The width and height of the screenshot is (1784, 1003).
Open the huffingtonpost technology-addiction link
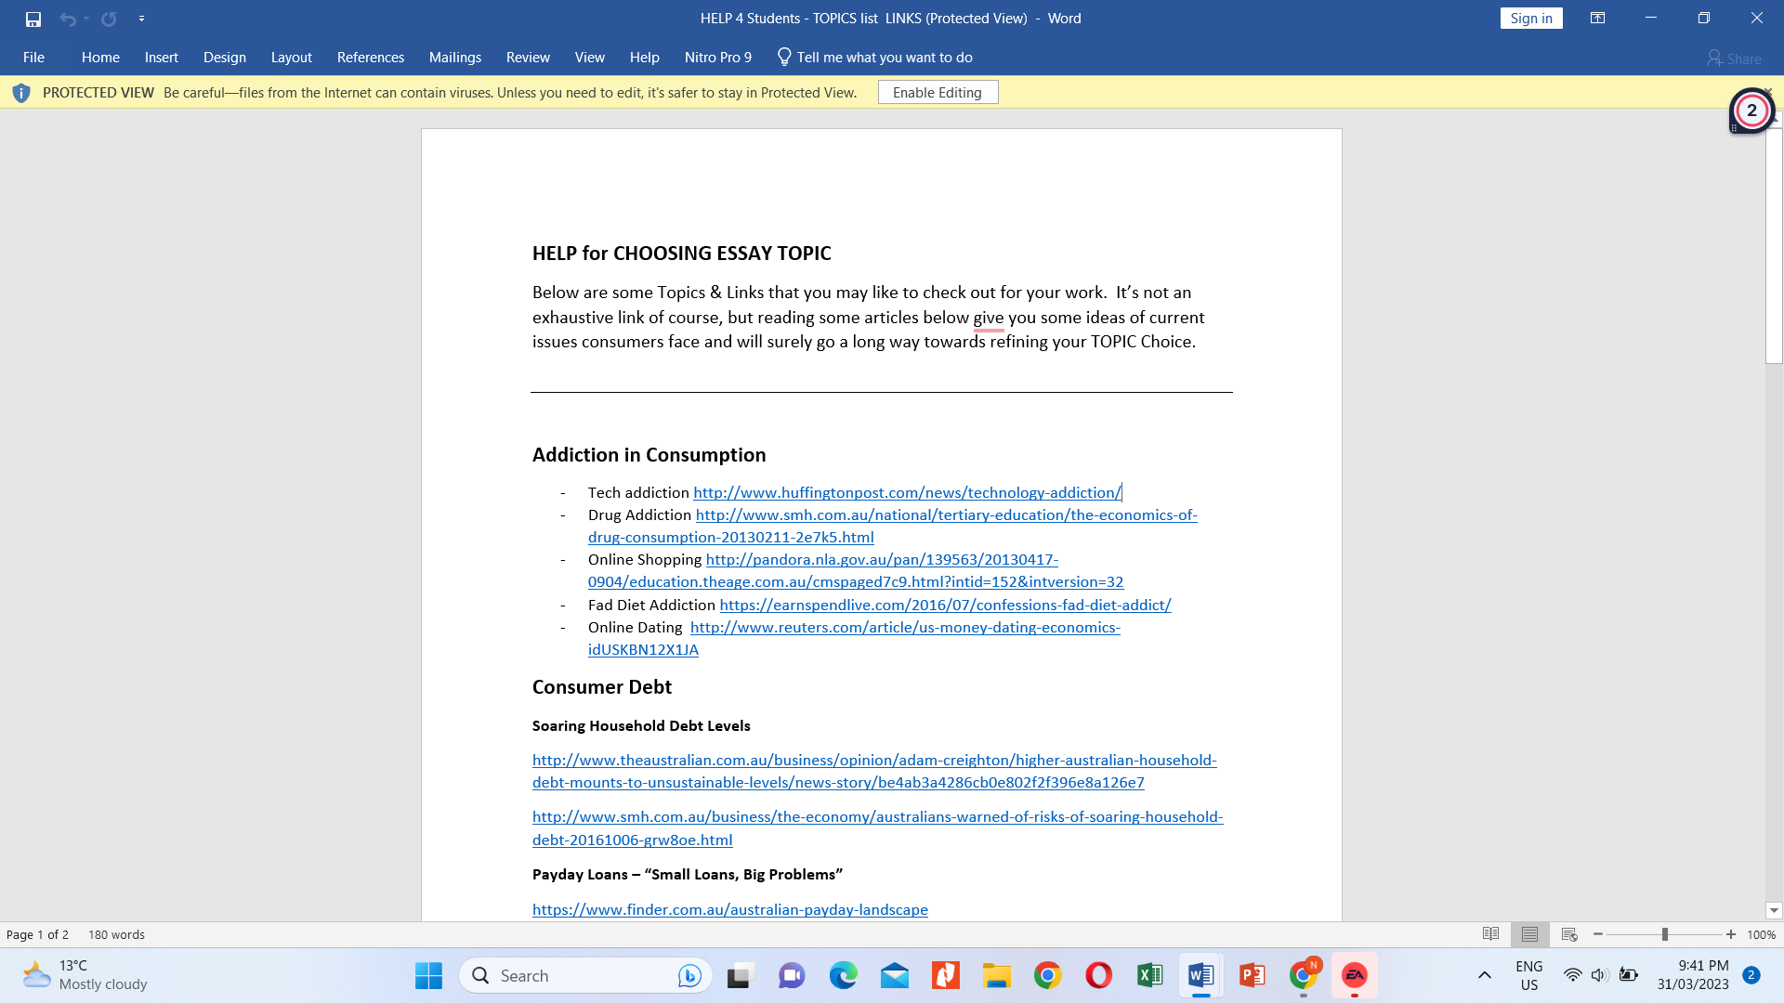point(906,493)
